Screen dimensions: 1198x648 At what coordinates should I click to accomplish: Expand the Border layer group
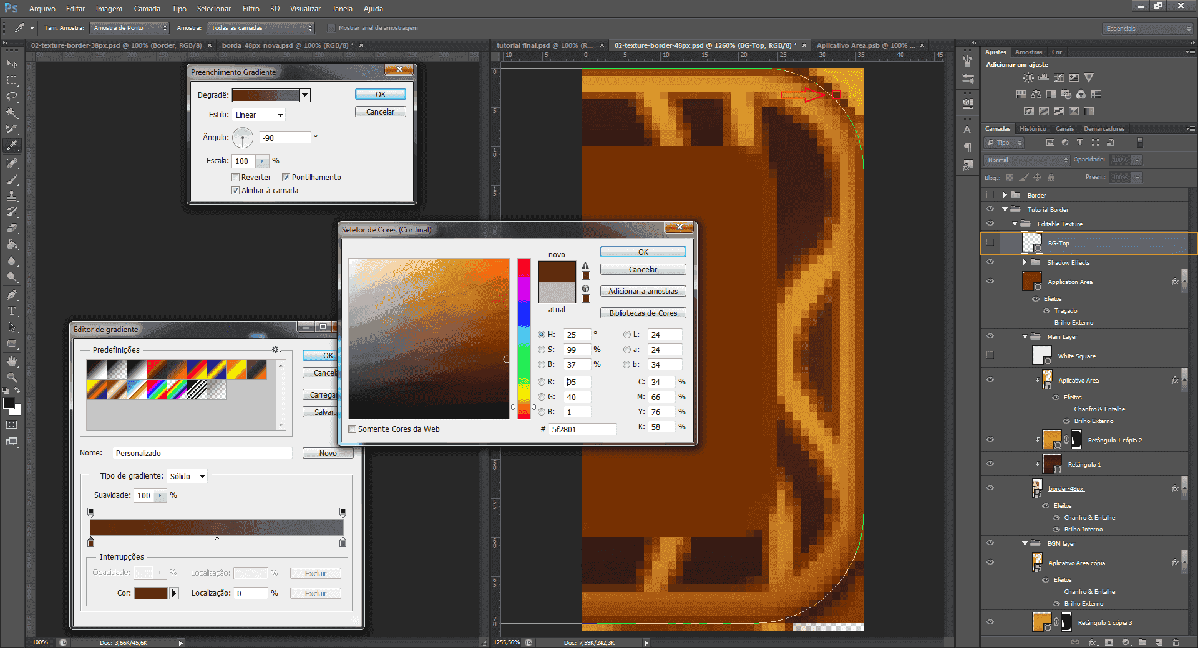1005,195
